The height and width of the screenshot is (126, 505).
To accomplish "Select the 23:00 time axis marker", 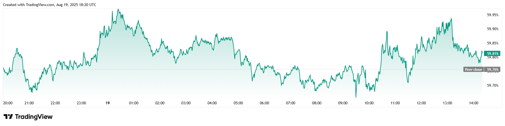I will tap(81, 103).
